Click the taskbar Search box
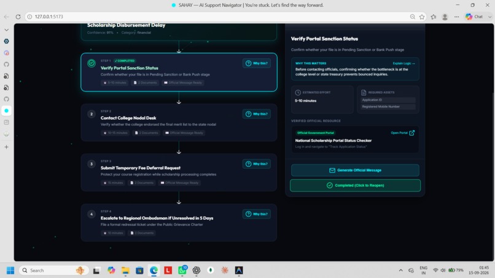Viewport: 495px width, 278px height. pos(53,271)
